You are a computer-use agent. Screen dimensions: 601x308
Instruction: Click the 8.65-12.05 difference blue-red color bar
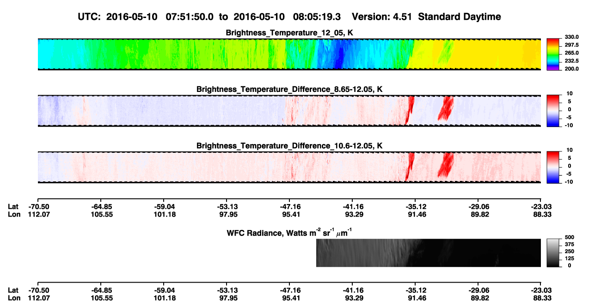click(553, 111)
